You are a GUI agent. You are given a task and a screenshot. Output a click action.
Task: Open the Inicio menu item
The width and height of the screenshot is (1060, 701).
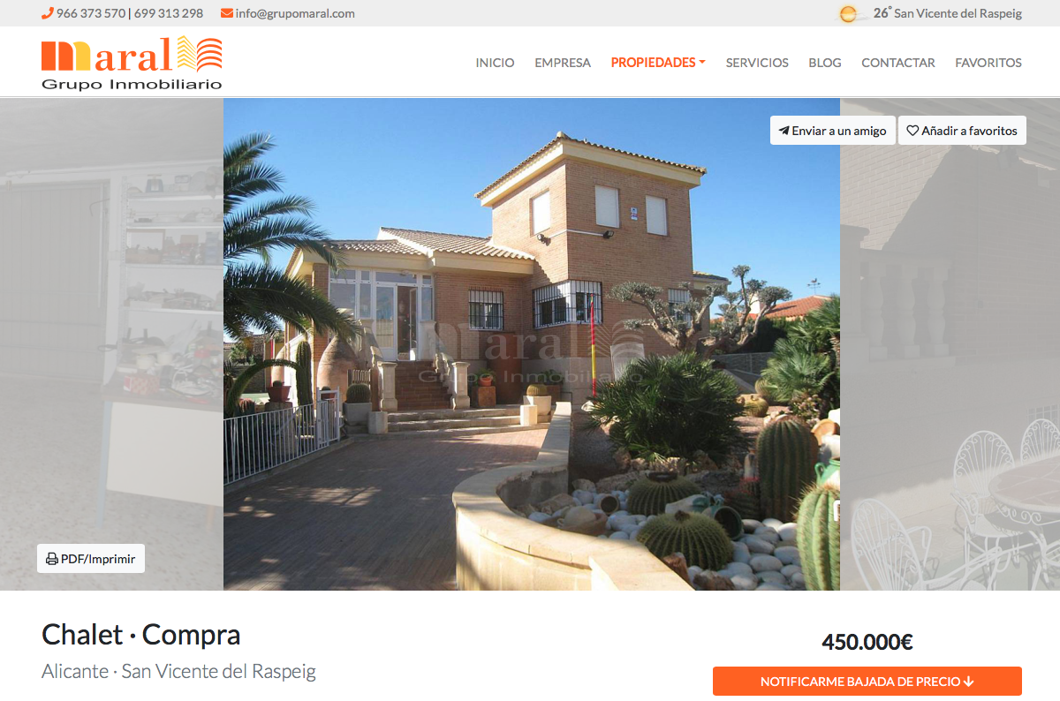click(x=495, y=63)
